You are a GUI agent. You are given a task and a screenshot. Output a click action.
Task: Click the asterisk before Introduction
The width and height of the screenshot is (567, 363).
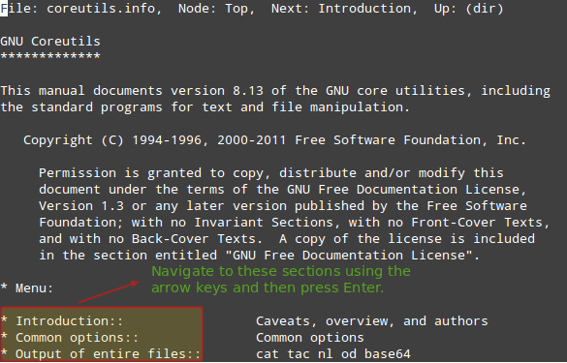pos(4,319)
